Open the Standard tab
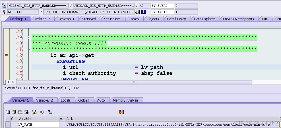 click(x=89, y=19)
